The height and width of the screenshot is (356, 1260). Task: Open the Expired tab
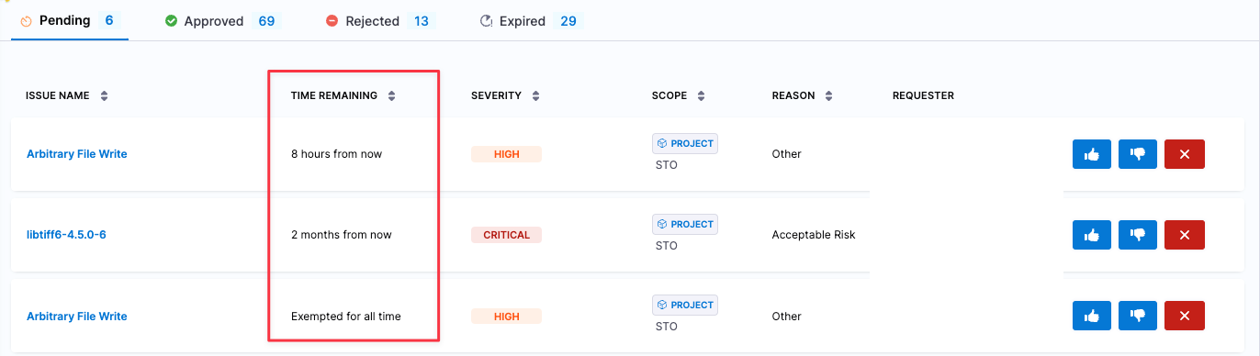(531, 20)
